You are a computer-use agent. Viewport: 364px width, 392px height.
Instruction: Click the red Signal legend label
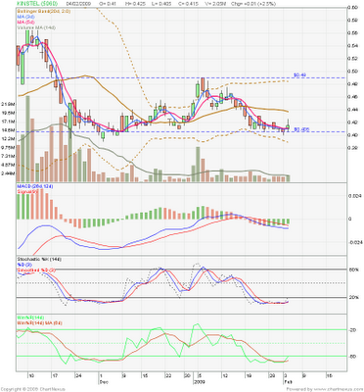click(26, 192)
